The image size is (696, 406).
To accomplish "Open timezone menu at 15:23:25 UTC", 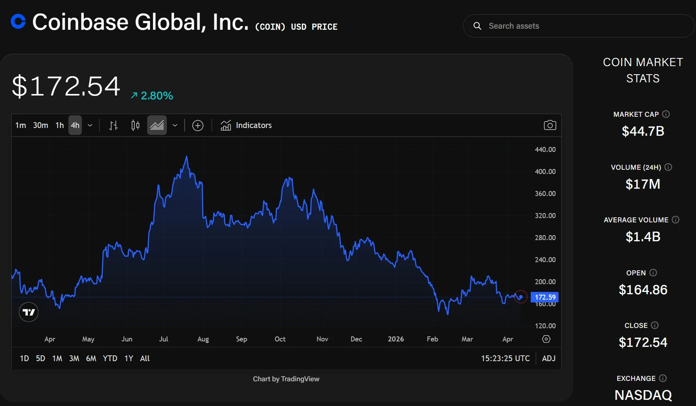I will pos(505,358).
